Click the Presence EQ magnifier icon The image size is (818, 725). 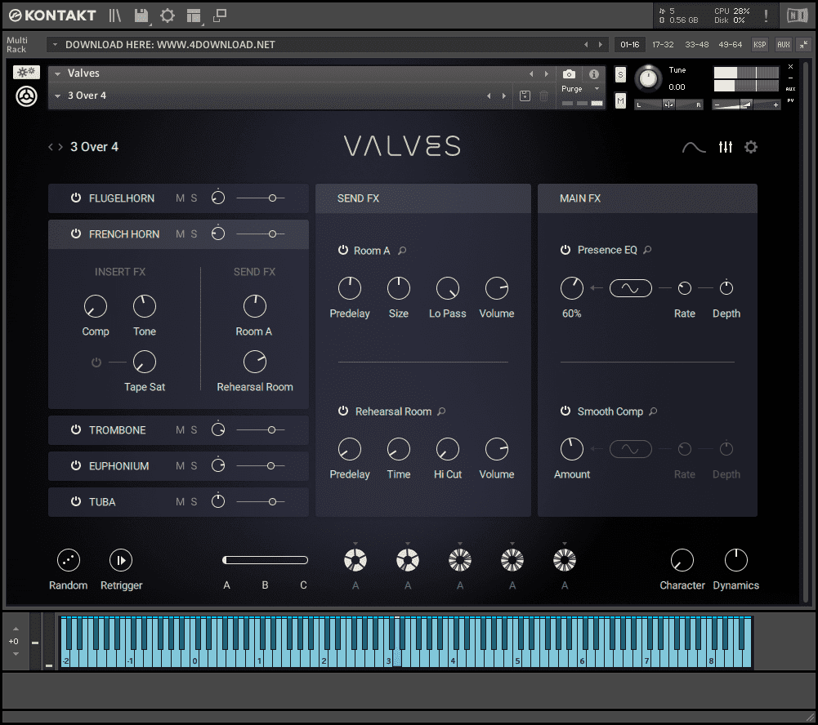click(647, 250)
